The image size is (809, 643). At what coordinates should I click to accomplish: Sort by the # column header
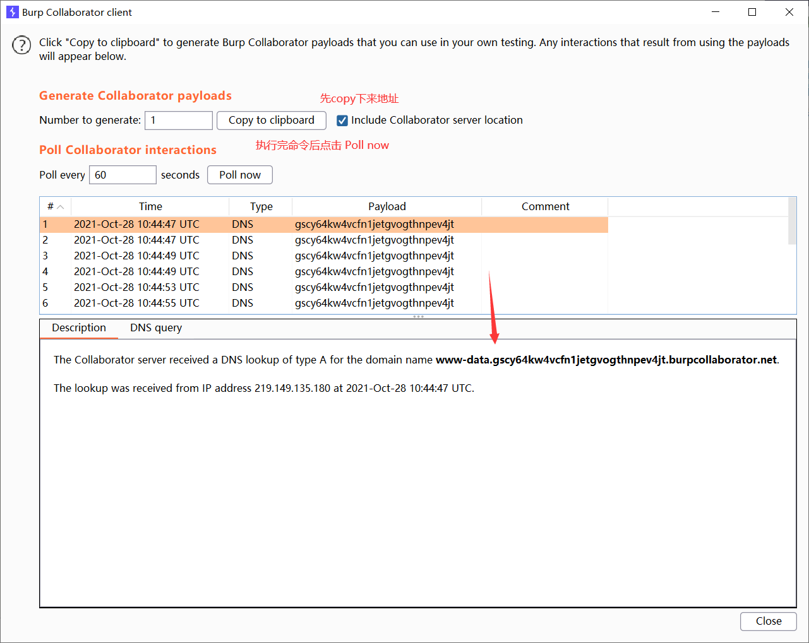click(x=56, y=206)
